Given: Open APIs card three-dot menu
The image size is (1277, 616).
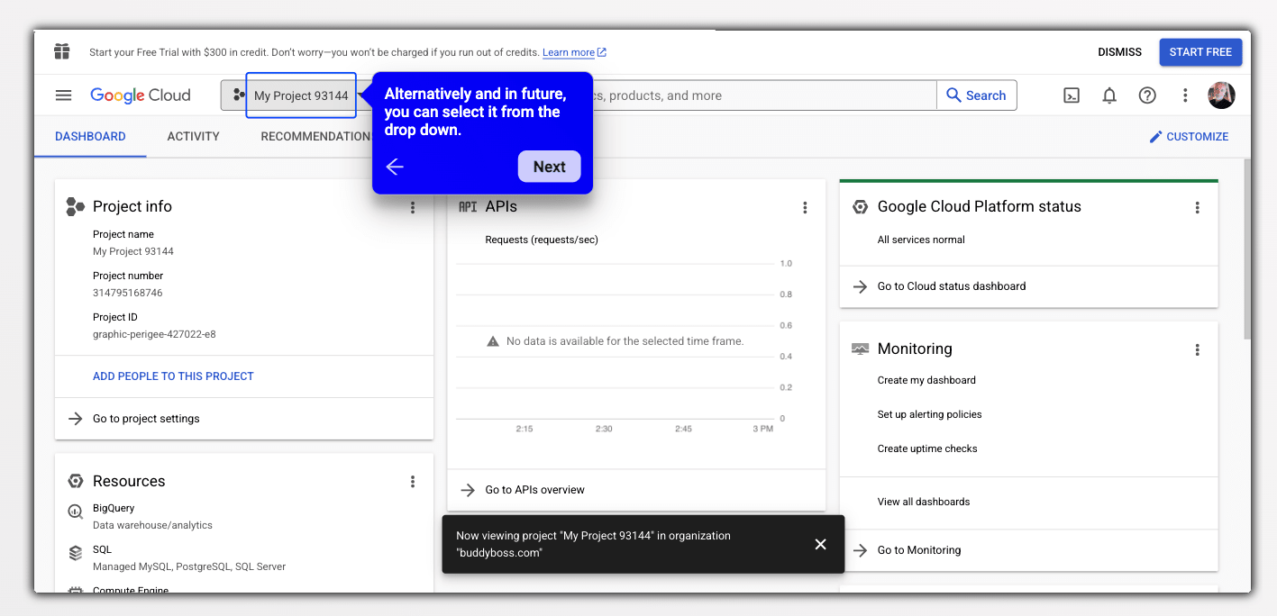Looking at the screenshot, I should click(x=805, y=207).
